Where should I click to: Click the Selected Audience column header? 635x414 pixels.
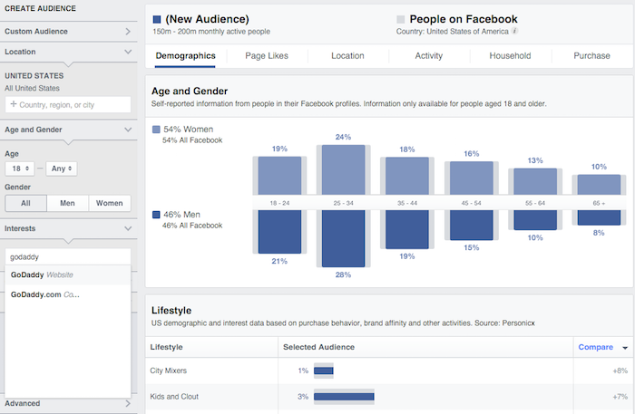coord(318,347)
